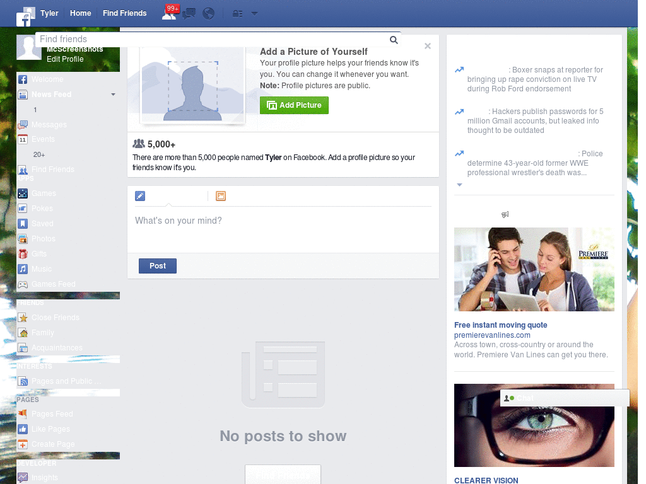This screenshot has width=646, height=484.
Task: Expand more trending topics arrow
Action: (x=460, y=185)
